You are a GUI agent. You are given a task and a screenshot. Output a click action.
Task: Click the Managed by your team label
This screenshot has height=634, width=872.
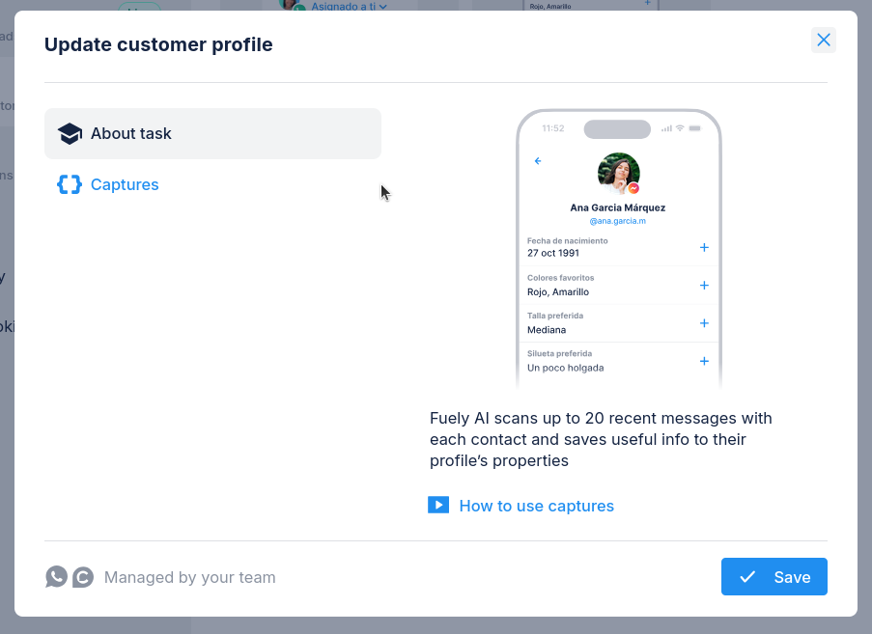(189, 577)
